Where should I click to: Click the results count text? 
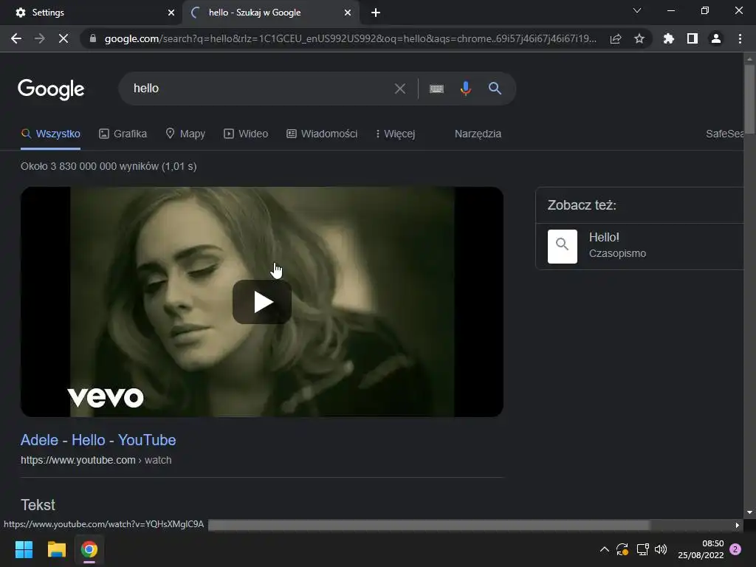click(109, 166)
